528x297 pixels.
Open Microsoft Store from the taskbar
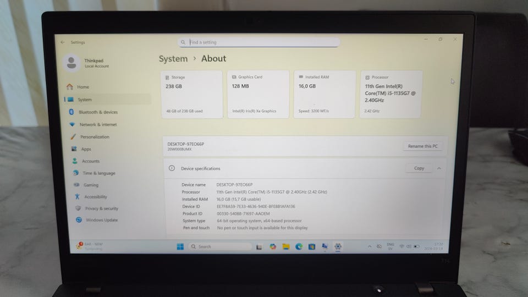click(312, 246)
